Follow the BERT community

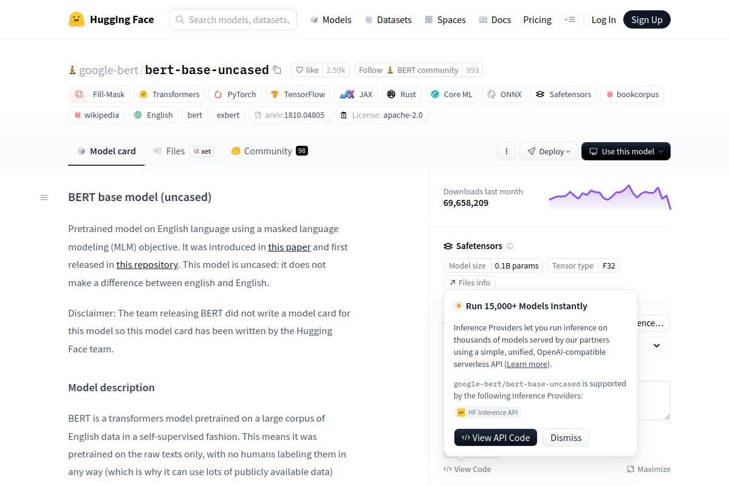371,70
